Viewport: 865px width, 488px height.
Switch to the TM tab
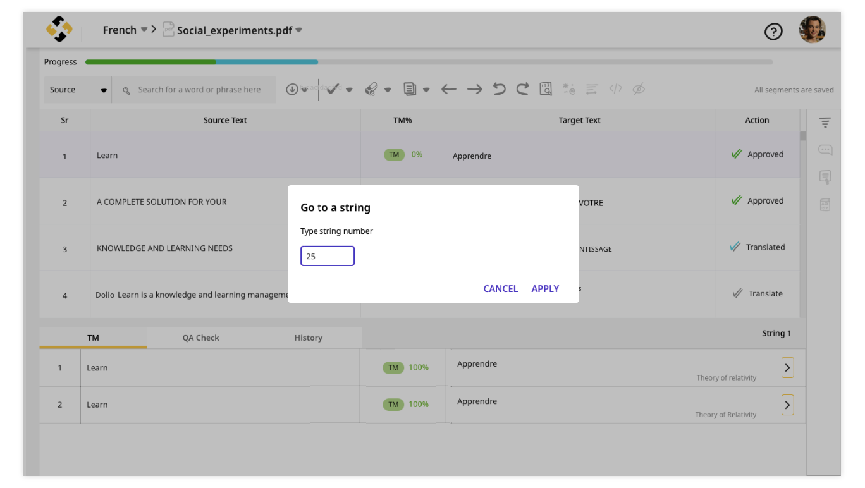point(93,338)
